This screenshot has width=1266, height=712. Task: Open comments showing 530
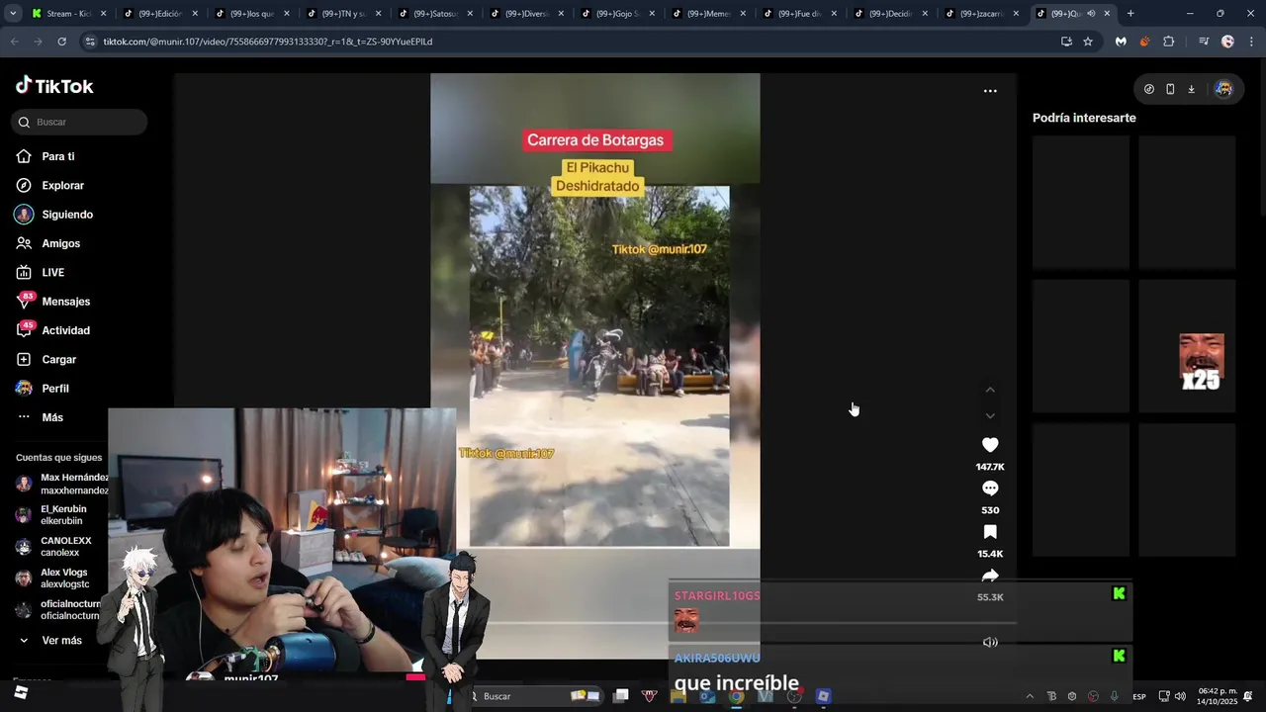coord(990,489)
